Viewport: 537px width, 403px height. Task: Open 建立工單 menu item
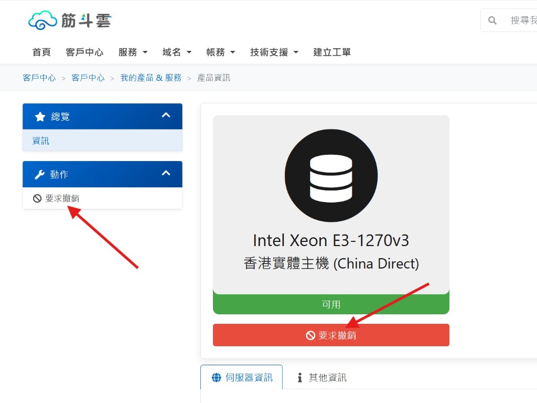[332, 52]
